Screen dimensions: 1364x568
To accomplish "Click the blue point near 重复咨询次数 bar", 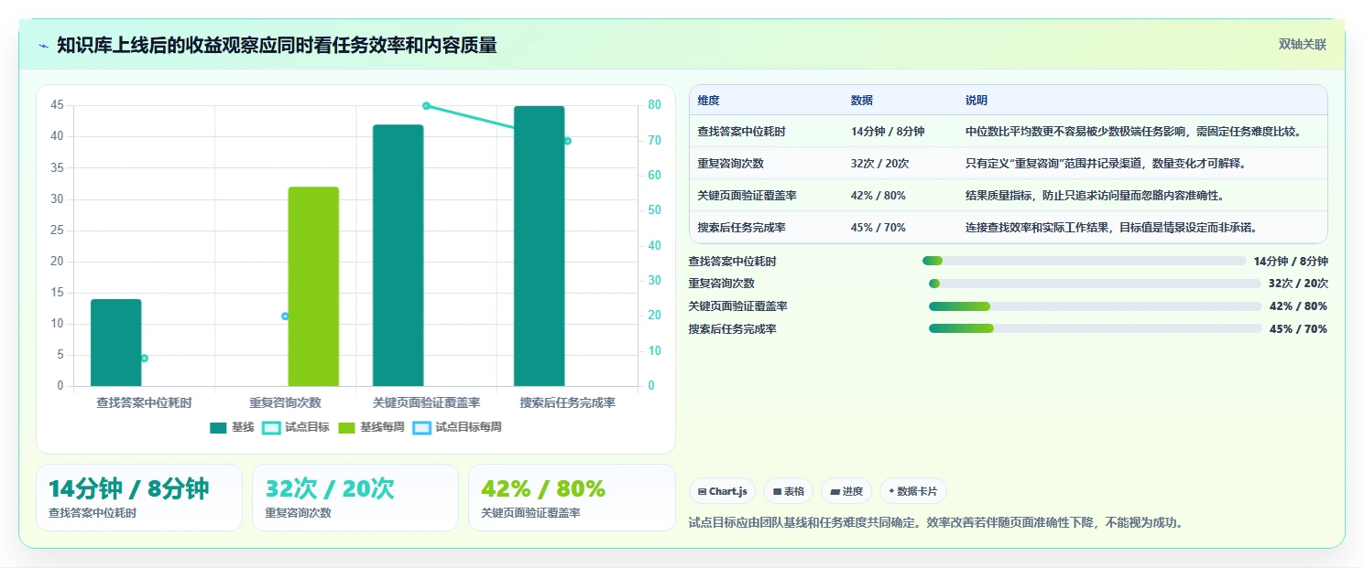I will 285,316.
